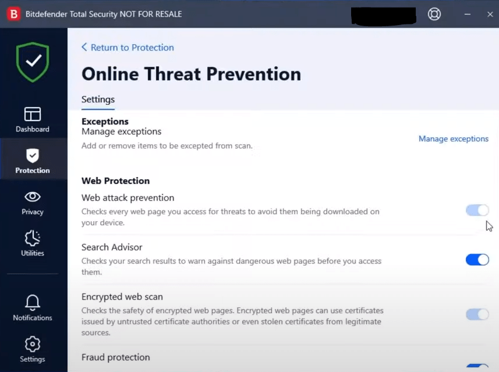Open the Notifications bell icon

(x=33, y=302)
